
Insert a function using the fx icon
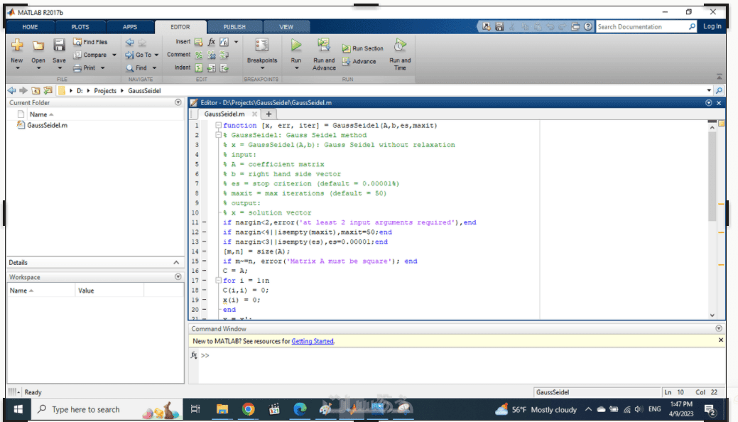click(x=211, y=42)
